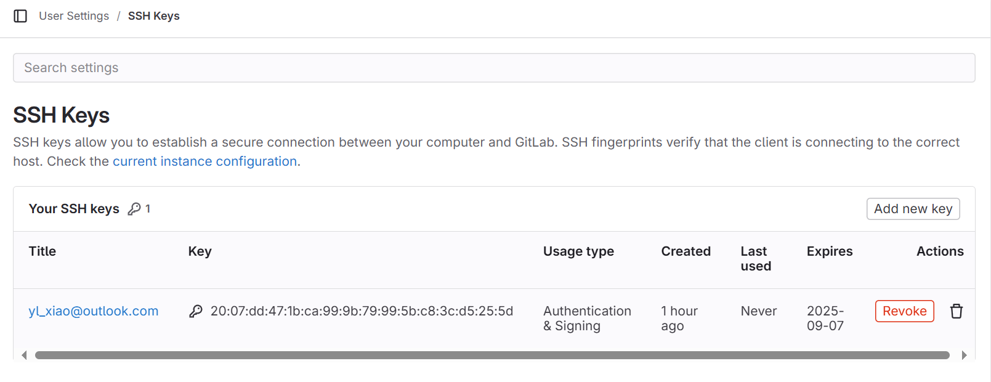Click the key fingerprint text
Image resolution: width=991 pixels, height=382 pixels.
(x=362, y=311)
